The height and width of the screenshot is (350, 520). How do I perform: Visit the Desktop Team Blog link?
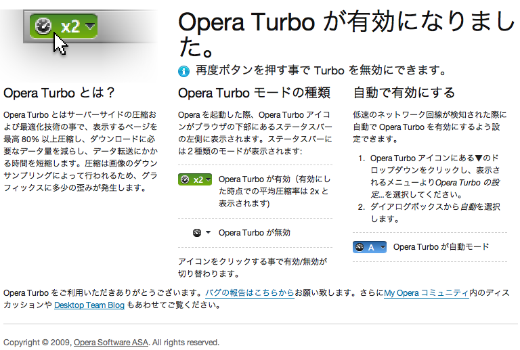[89, 305]
